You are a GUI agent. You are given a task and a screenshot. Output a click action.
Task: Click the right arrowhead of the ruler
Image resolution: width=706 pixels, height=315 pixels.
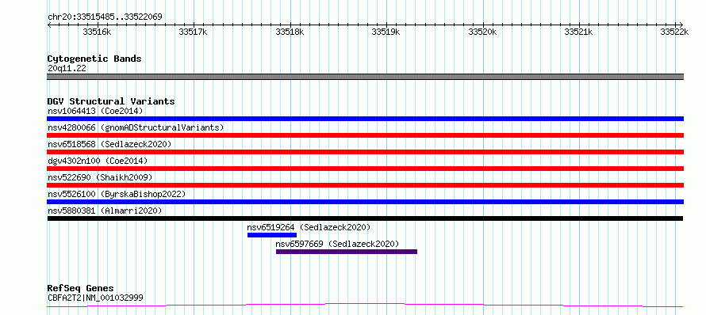click(x=681, y=25)
